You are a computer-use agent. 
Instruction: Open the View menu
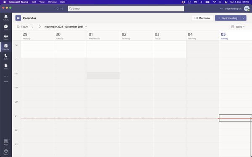[42, 2]
